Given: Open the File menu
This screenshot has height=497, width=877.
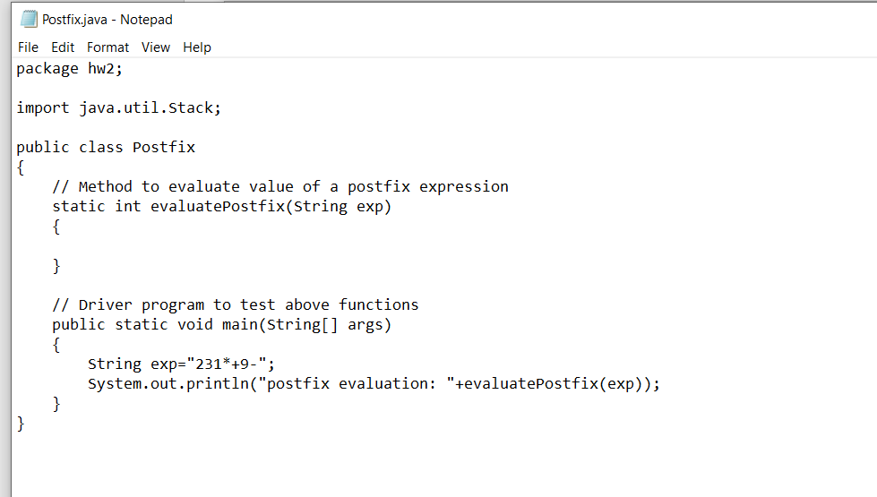Looking at the screenshot, I should click(28, 47).
